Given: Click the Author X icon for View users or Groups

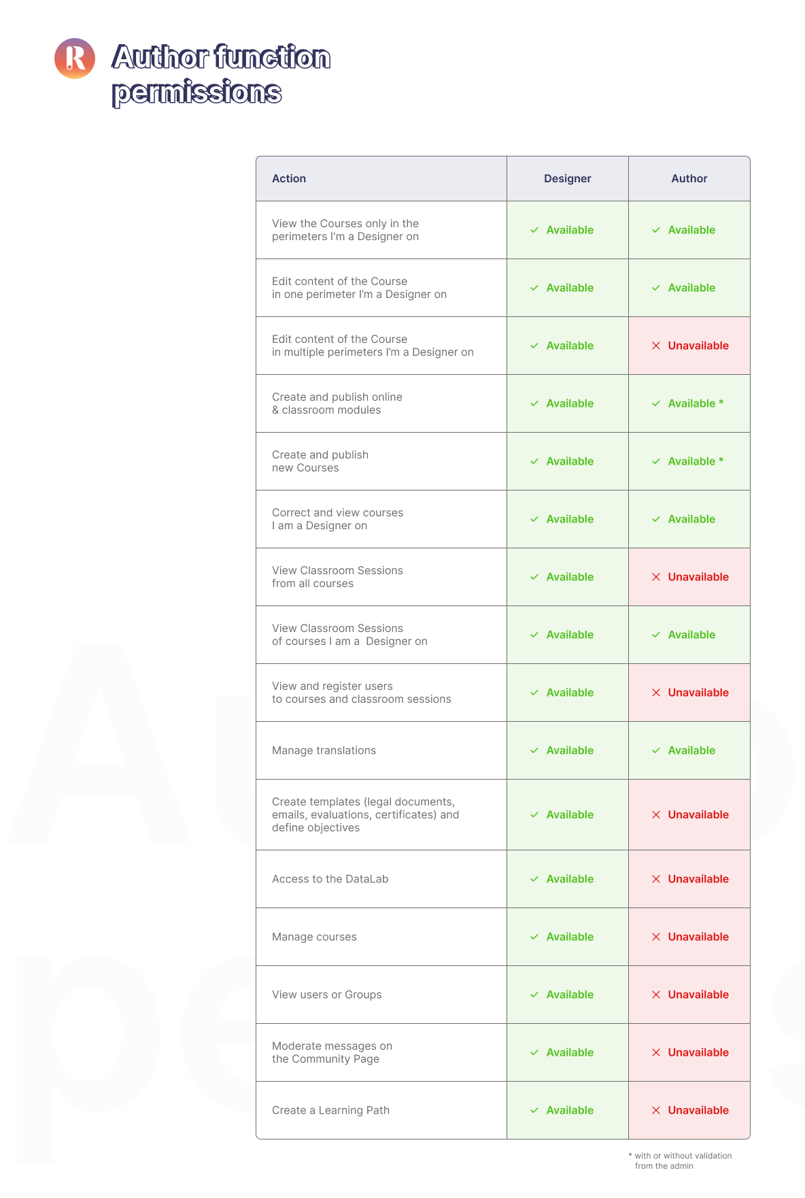Looking at the screenshot, I should [656, 995].
